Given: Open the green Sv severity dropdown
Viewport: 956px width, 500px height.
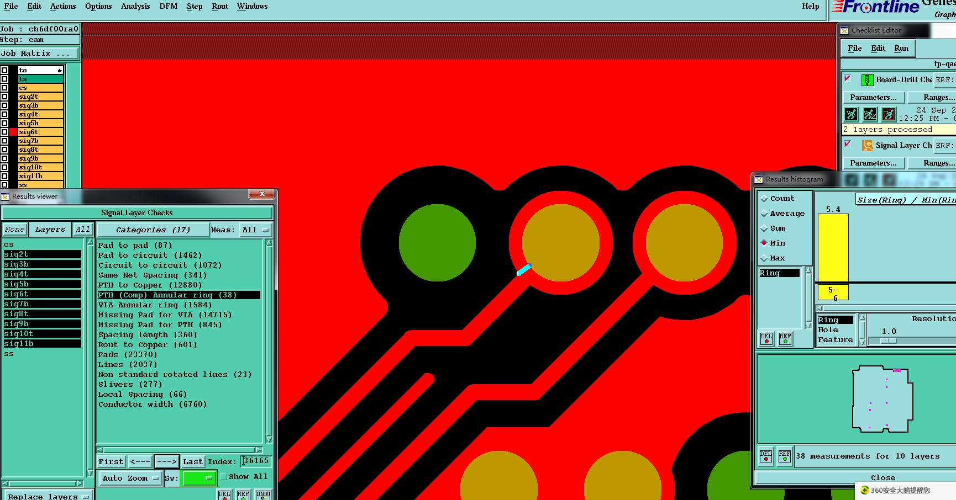Looking at the screenshot, I should [199, 478].
